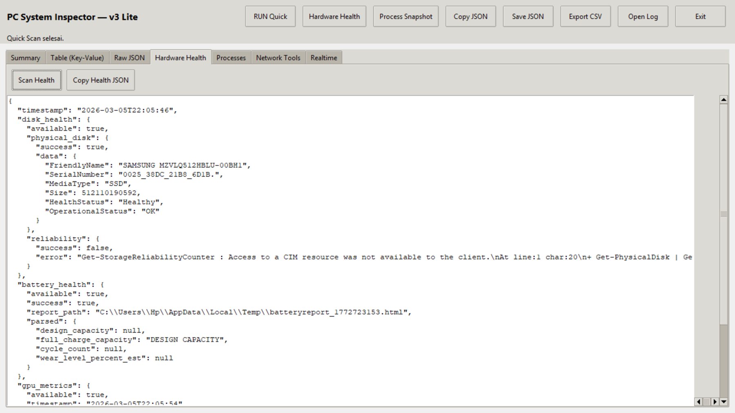
Task: Click the vertical scrollbar down arrow
Action: tap(724, 402)
